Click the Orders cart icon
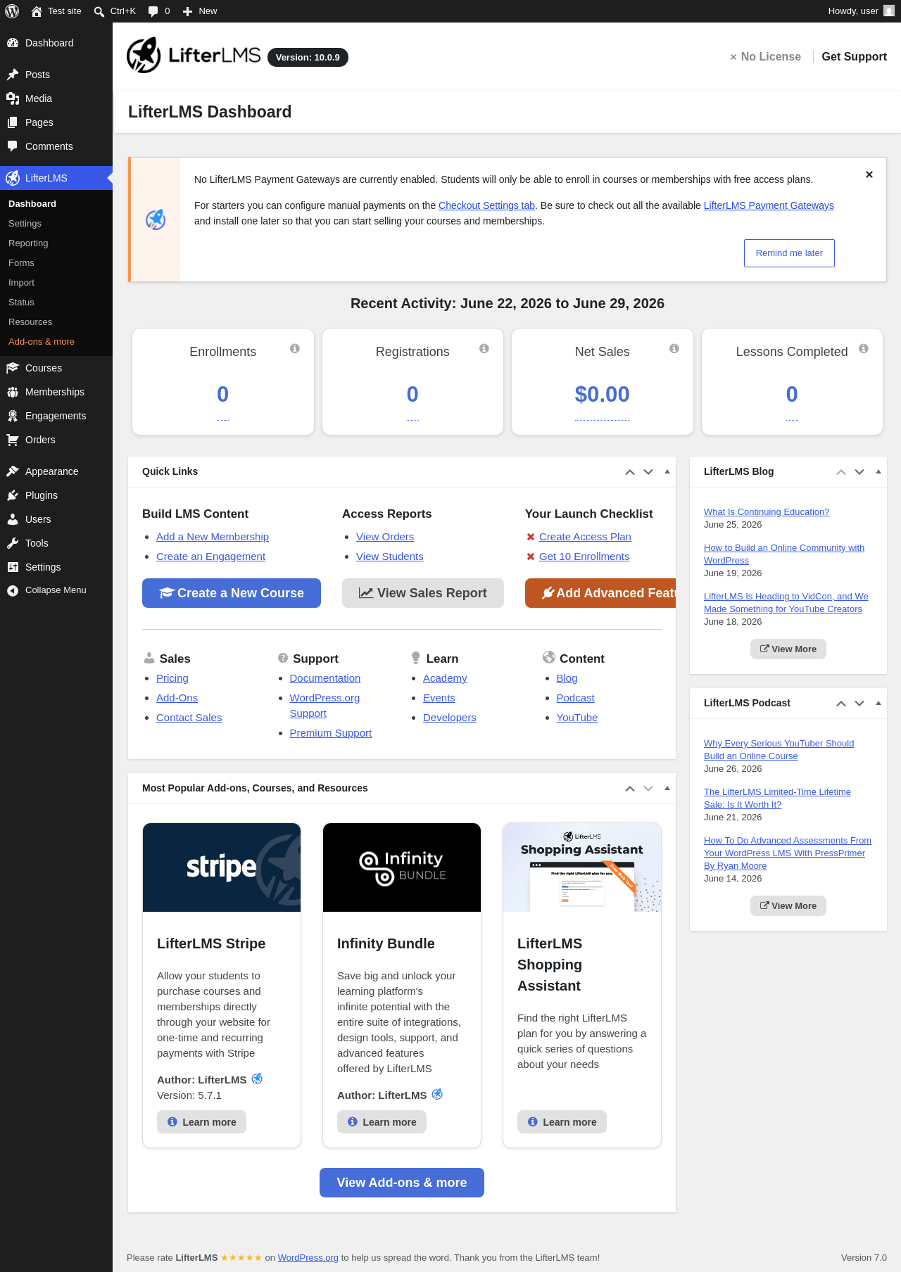901x1272 pixels. pyautogui.click(x=13, y=440)
